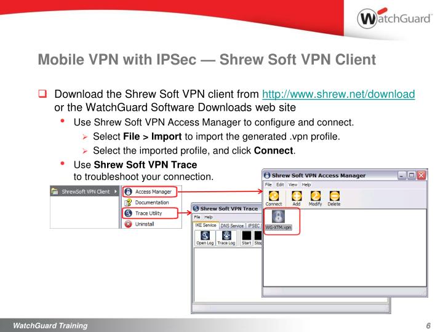Click the Access Manager title bar icon
This screenshot has height=332, width=443.
pos(267,175)
